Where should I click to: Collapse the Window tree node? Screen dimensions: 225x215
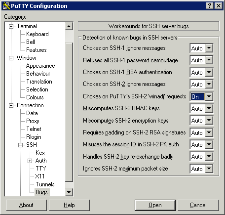(11, 58)
